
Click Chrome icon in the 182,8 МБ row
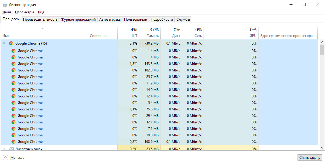pyautogui.click(x=14, y=70)
